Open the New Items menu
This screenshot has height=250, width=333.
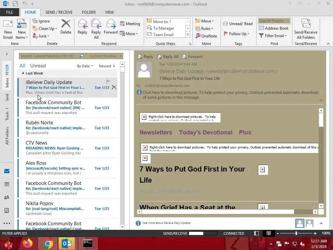(21, 29)
